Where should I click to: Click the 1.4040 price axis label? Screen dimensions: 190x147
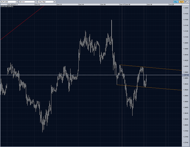coord(186,55)
